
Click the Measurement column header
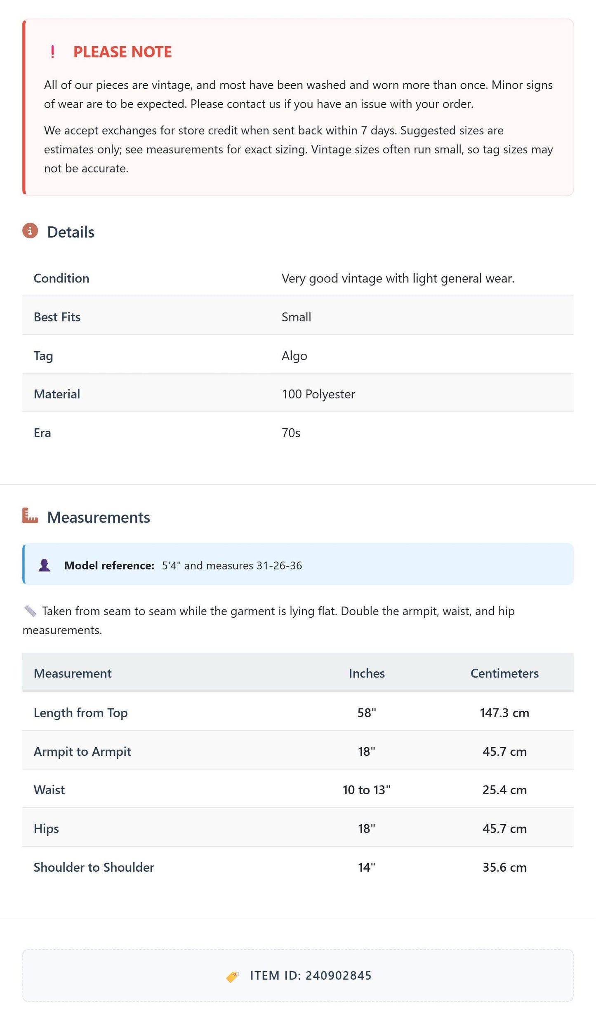(x=73, y=673)
